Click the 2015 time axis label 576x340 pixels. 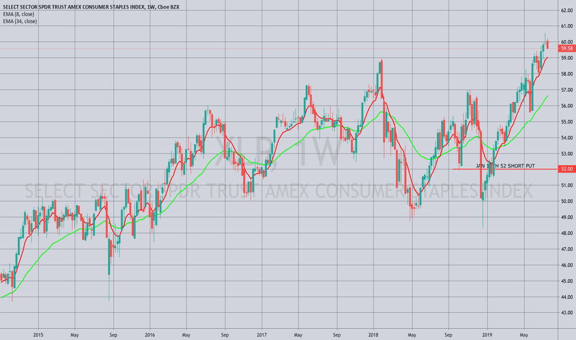[38, 335]
